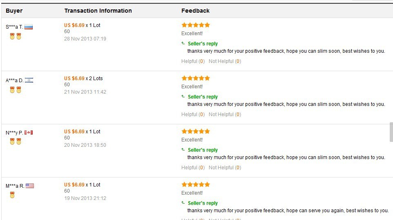Viewport: 393px width, 220px height.
Task: Mark S***a T.'s review as Helpful
Action: 193,61
